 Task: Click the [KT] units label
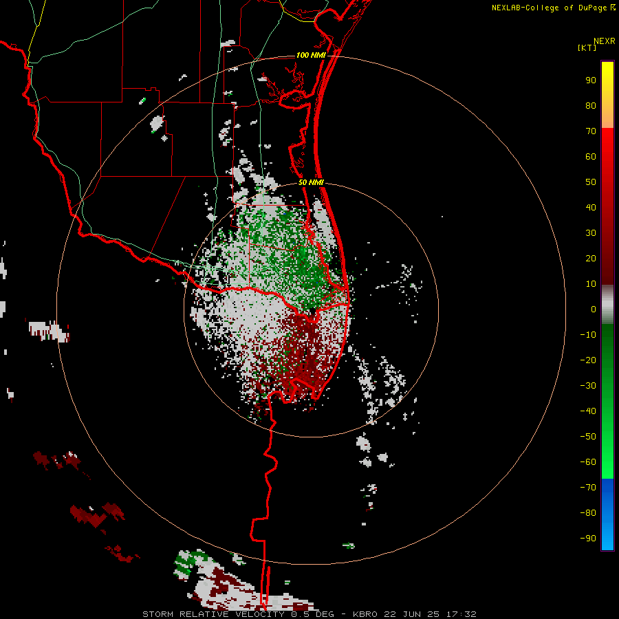coord(587,47)
